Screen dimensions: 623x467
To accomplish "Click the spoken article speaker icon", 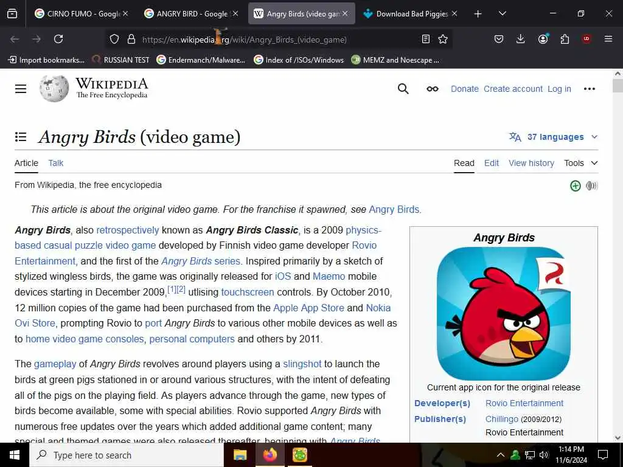I will coord(591,185).
